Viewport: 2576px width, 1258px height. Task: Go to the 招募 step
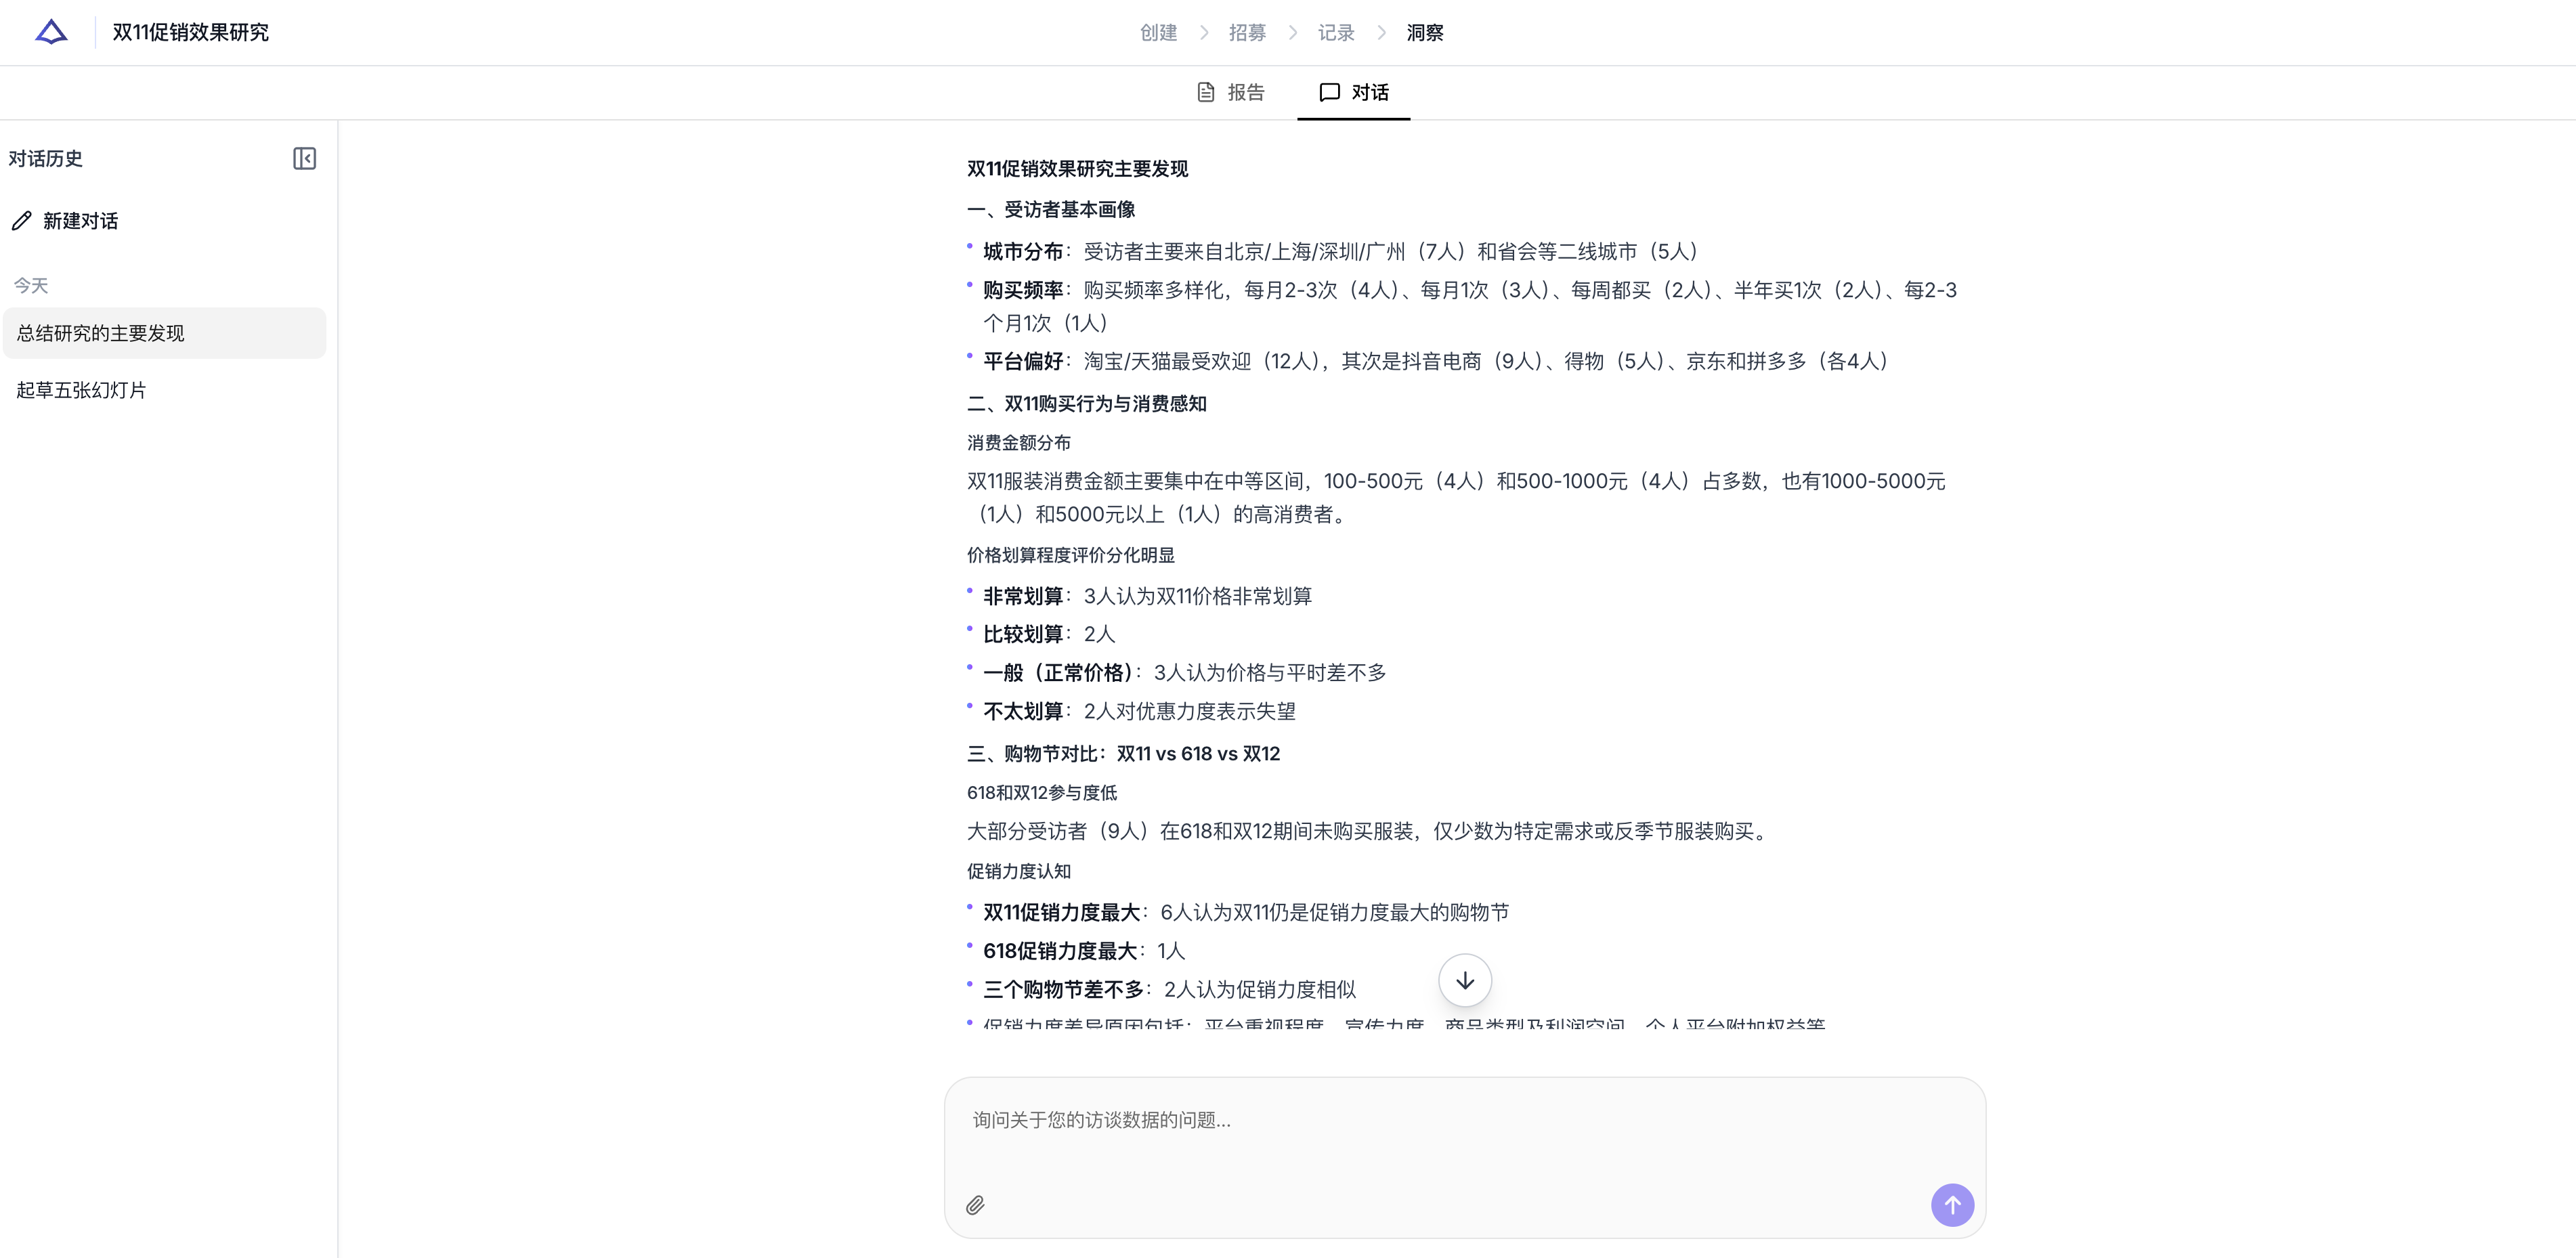click(1247, 33)
